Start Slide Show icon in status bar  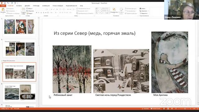pos(176,109)
